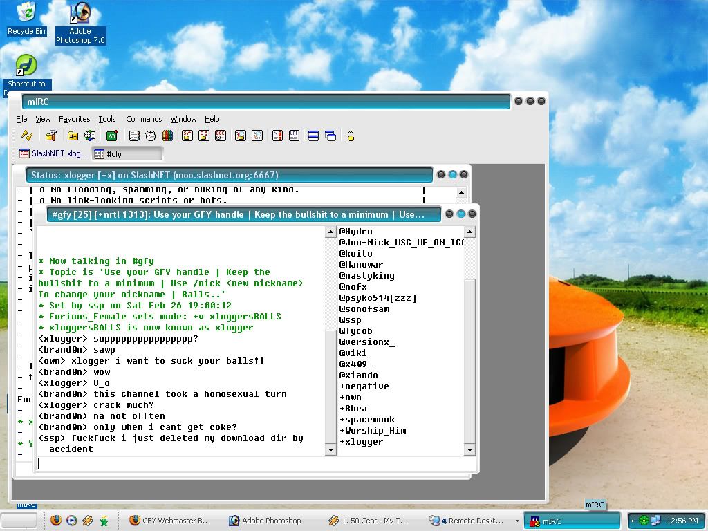
Task: Open the Commands menu
Action: 144,119
